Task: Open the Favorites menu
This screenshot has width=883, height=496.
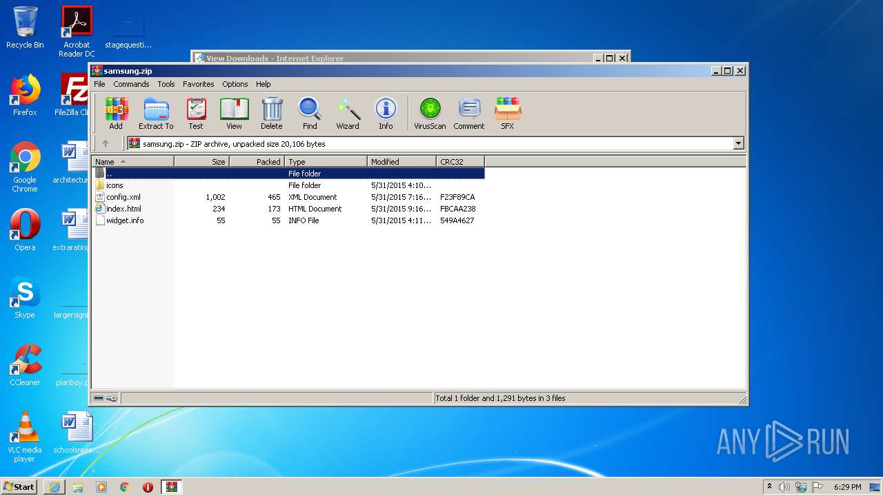Action: [198, 84]
